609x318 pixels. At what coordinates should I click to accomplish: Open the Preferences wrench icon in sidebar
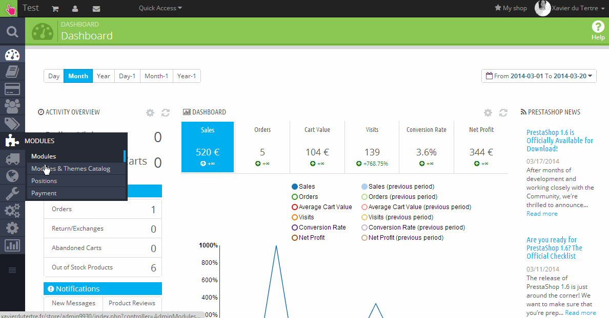click(x=12, y=193)
